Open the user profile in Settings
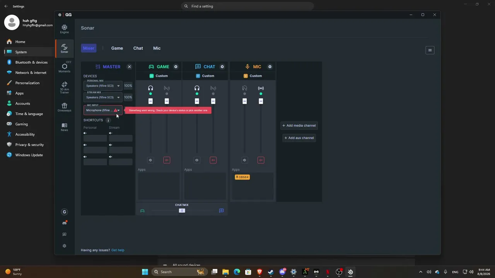 (29, 23)
